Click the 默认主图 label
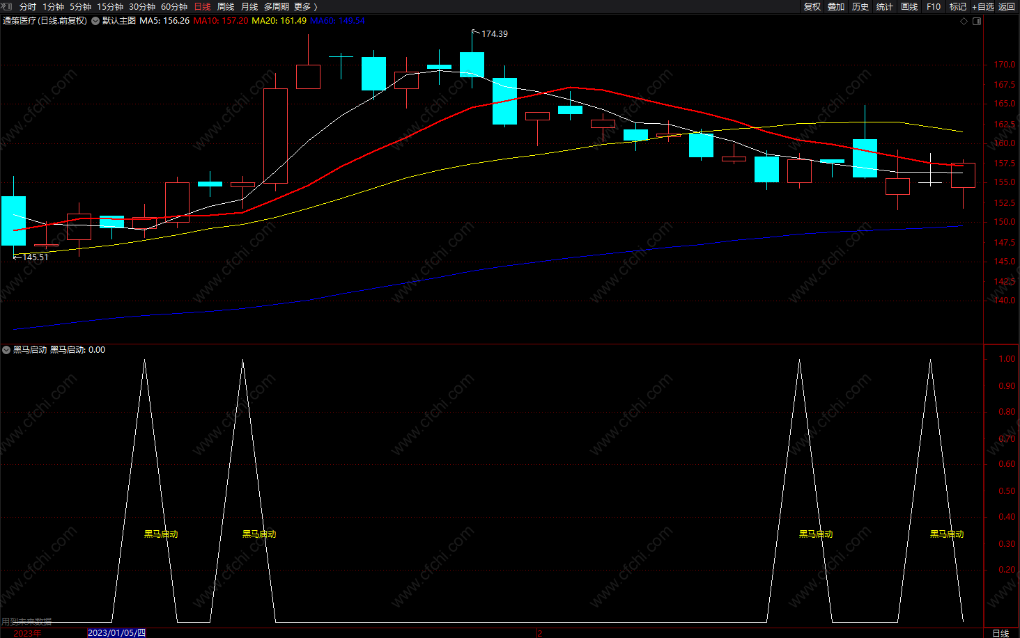Viewport: 1020px width, 638px height. click(119, 21)
